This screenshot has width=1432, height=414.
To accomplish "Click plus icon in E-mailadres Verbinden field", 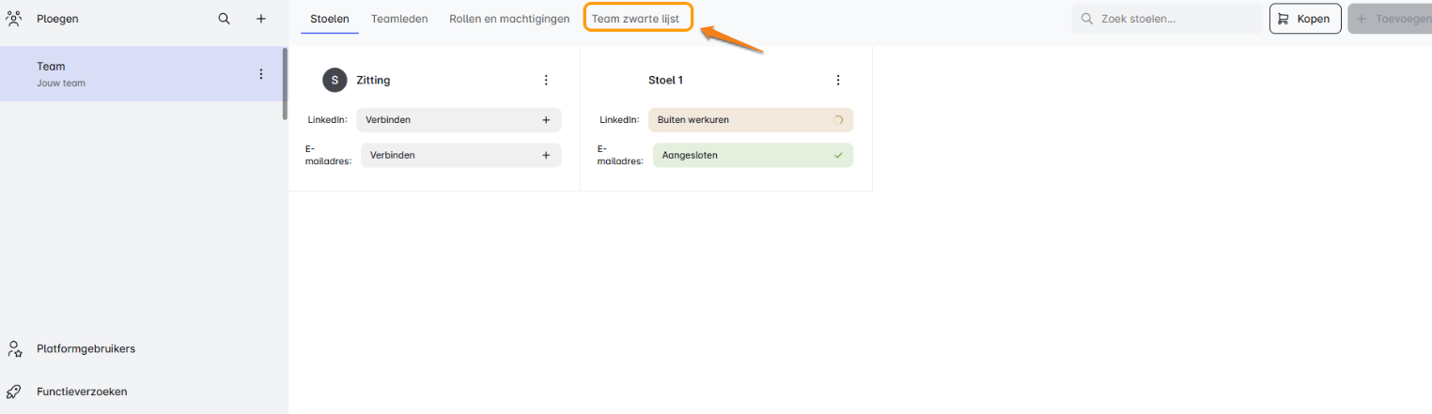I will tap(546, 155).
